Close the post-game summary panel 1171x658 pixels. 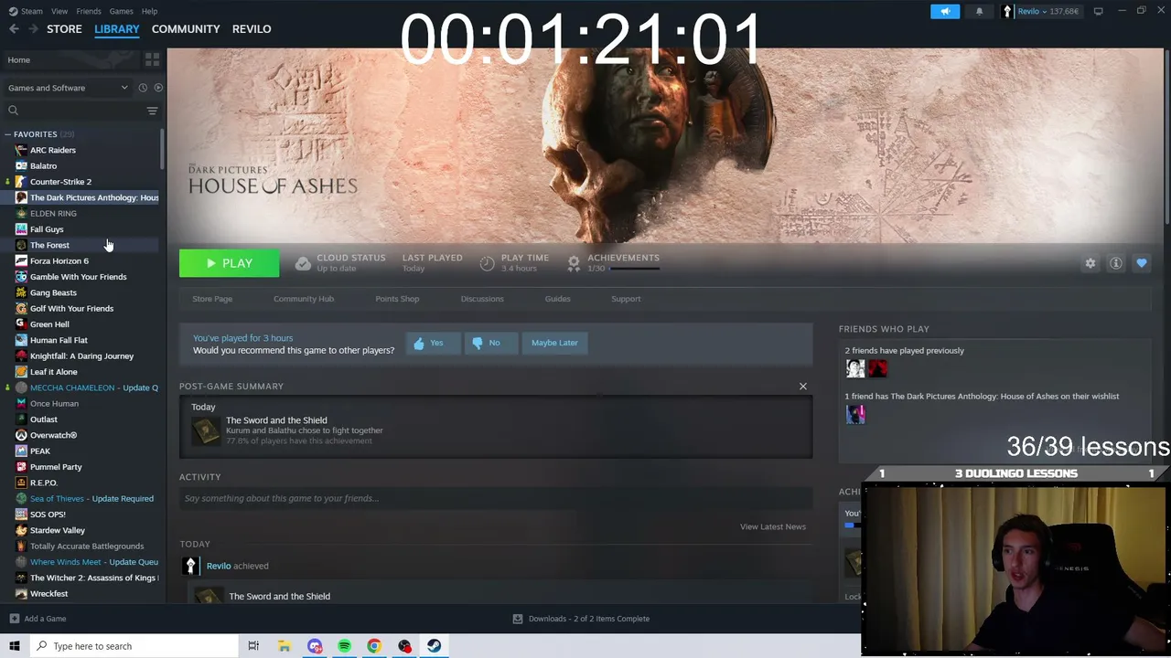(803, 387)
